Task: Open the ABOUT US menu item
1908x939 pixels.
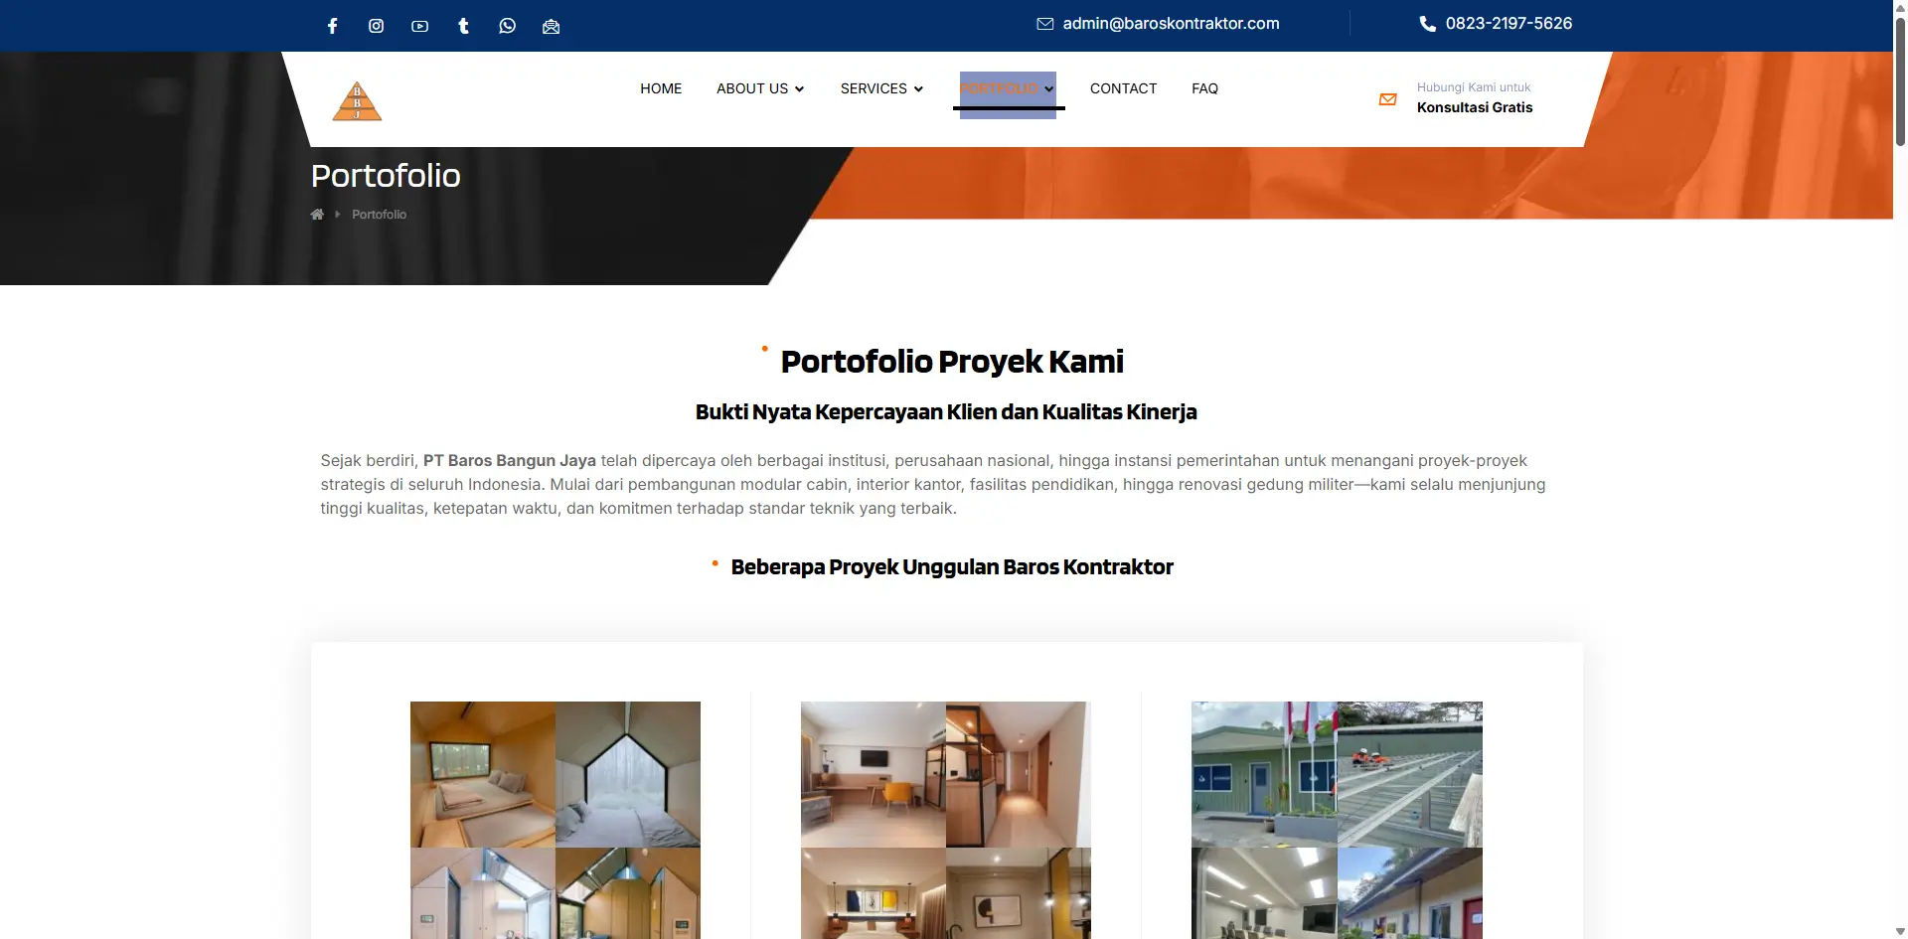Action: [752, 88]
